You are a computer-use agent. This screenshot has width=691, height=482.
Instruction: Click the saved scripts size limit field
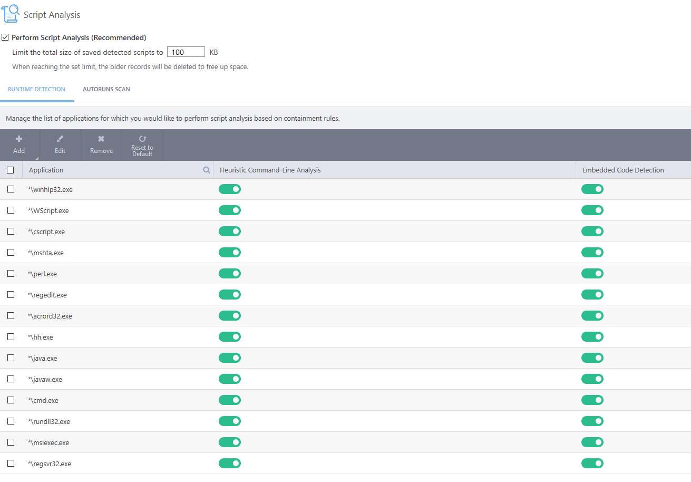[x=186, y=52]
